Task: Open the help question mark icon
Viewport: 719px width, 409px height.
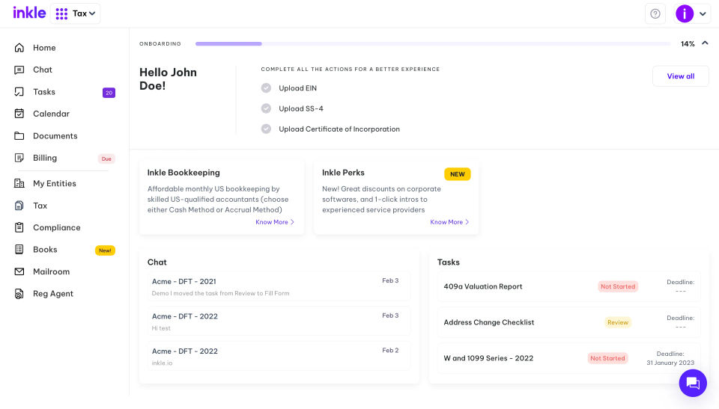Action: 655,13
